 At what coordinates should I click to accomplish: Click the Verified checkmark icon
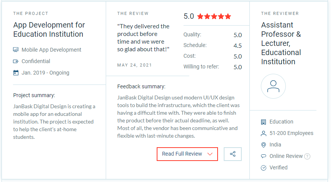click(x=263, y=168)
